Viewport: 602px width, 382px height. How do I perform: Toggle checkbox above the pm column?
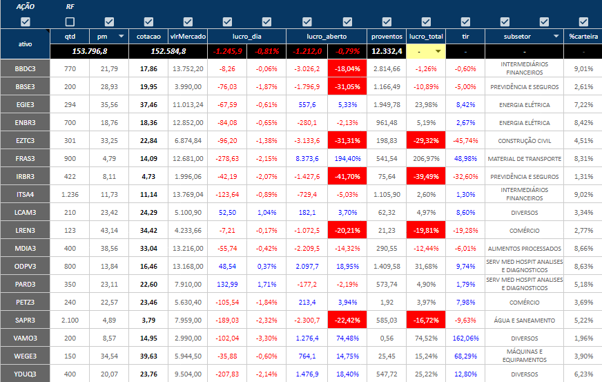109,22
